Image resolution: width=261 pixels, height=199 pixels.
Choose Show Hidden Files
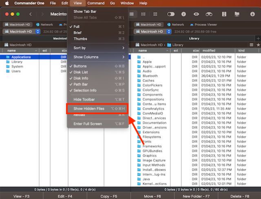[x=98, y=108]
